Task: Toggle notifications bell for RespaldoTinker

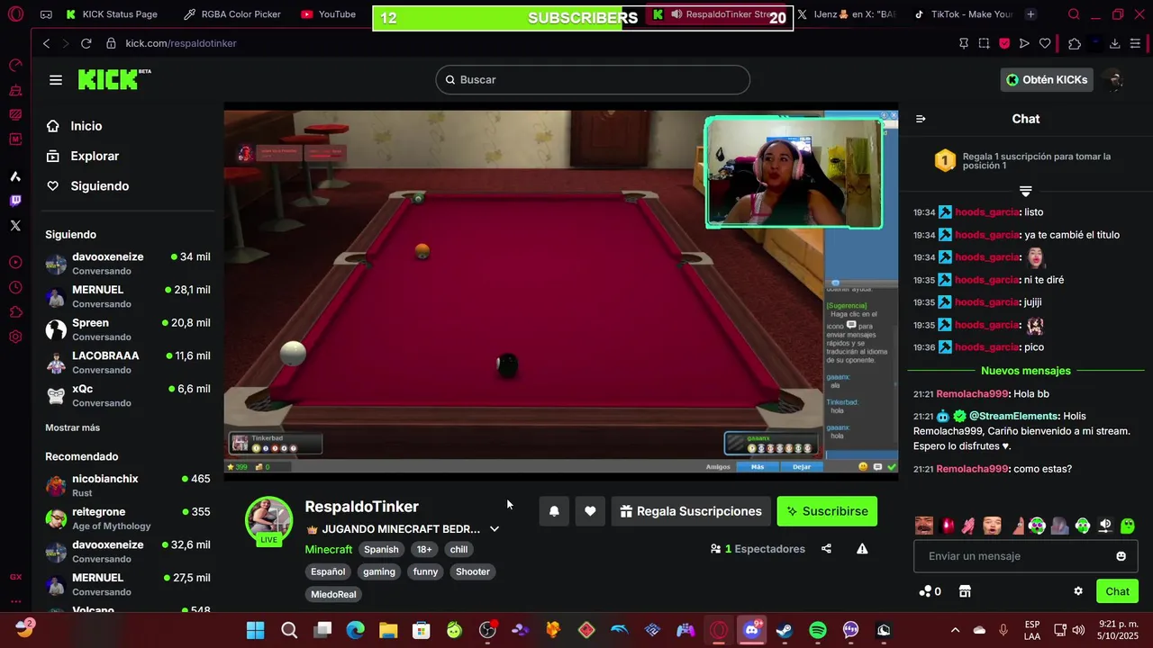Action: pos(554,511)
